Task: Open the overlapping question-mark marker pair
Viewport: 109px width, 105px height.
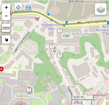Action: 53,46
